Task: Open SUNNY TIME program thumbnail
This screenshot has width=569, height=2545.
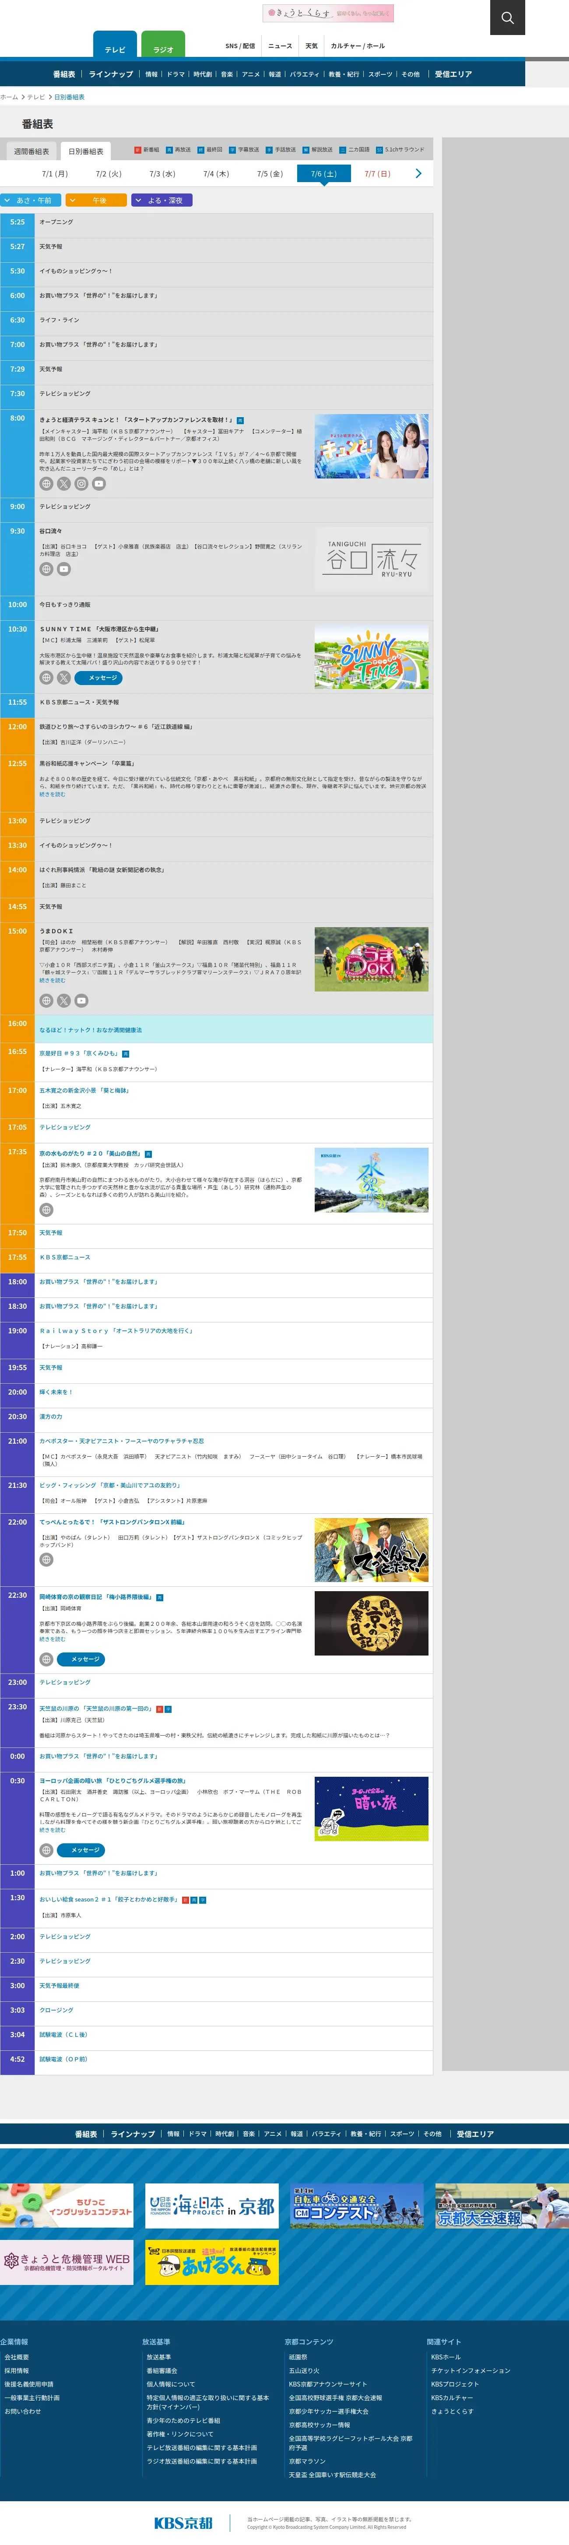Action: (x=372, y=657)
